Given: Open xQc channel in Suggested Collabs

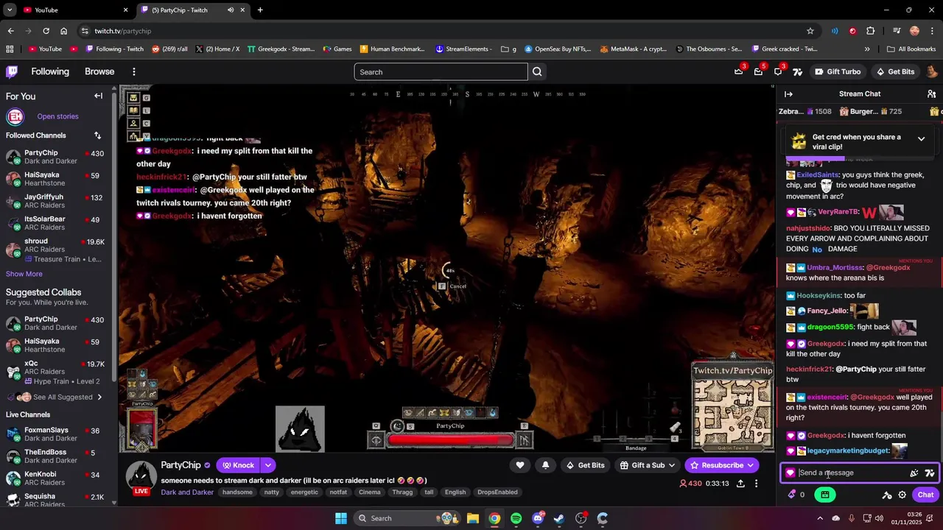Looking at the screenshot, I should pyautogui.click(x=57, y=372).
